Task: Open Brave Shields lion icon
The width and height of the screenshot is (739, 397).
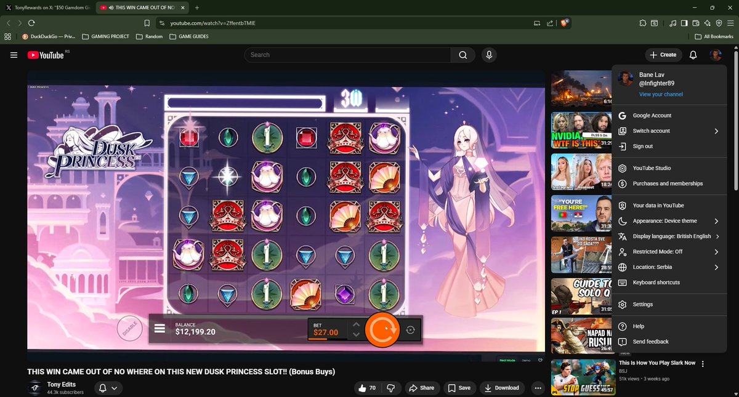Action: [x=565, y=23]
